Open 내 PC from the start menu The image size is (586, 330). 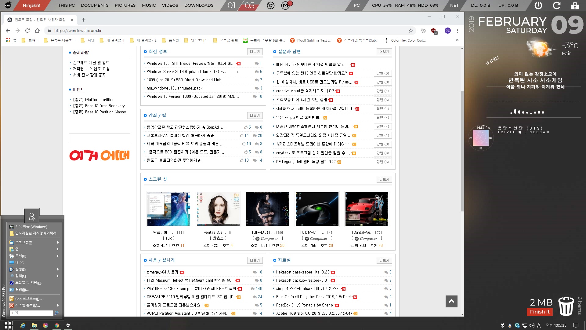[x=34, y=263]
